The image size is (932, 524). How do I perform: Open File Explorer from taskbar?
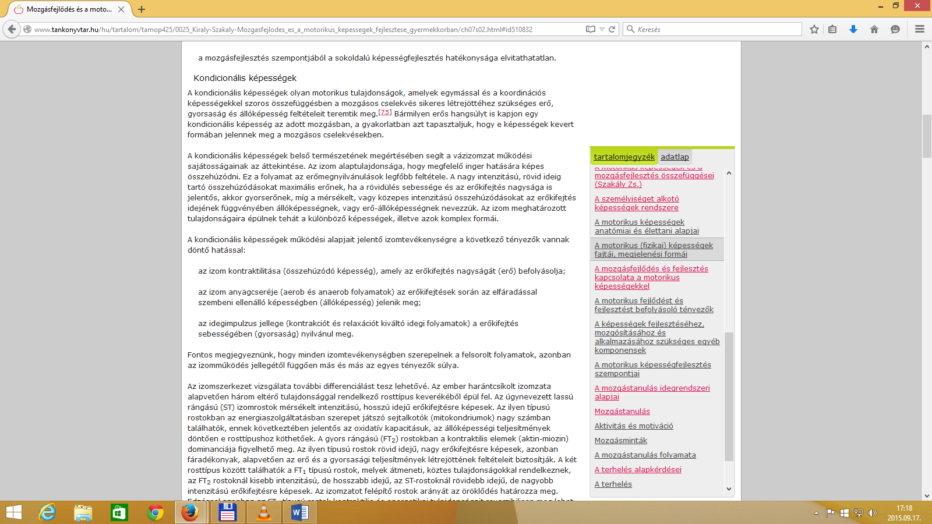click(83, 512)
